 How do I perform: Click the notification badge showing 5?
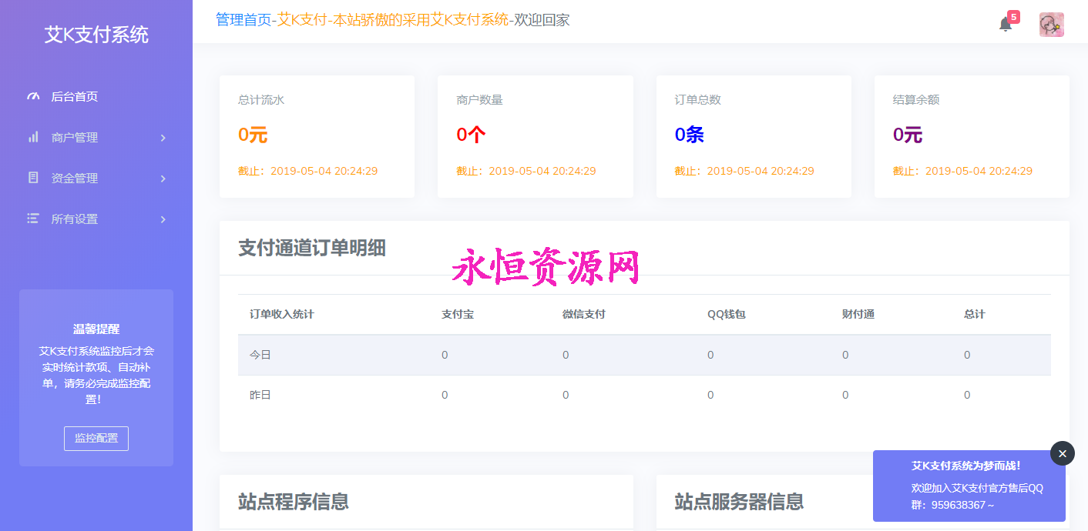tap(1013, 15)
